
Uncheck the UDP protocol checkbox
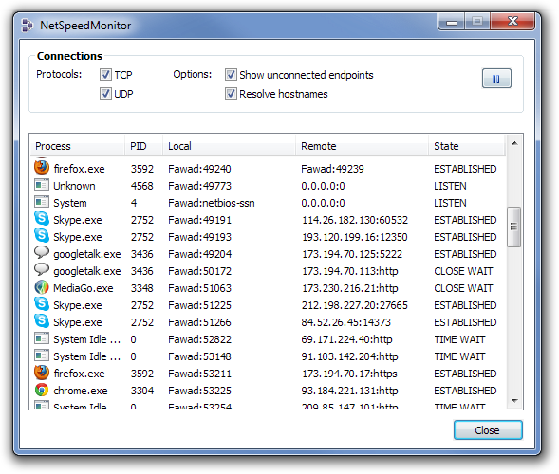click(105, 94)
